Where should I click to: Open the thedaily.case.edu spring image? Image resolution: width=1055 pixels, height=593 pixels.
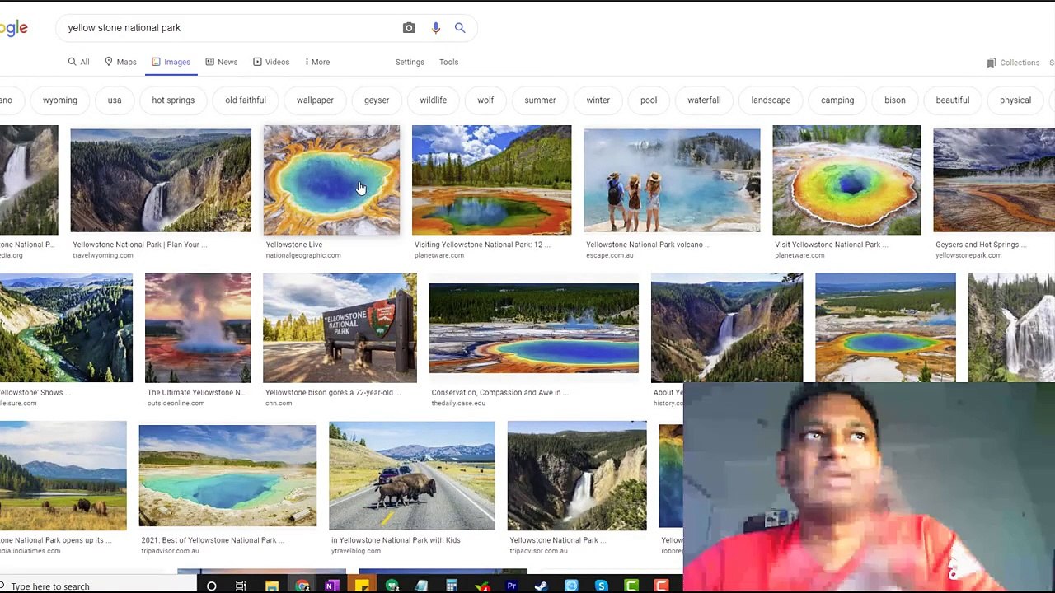(x=534, y=328)
